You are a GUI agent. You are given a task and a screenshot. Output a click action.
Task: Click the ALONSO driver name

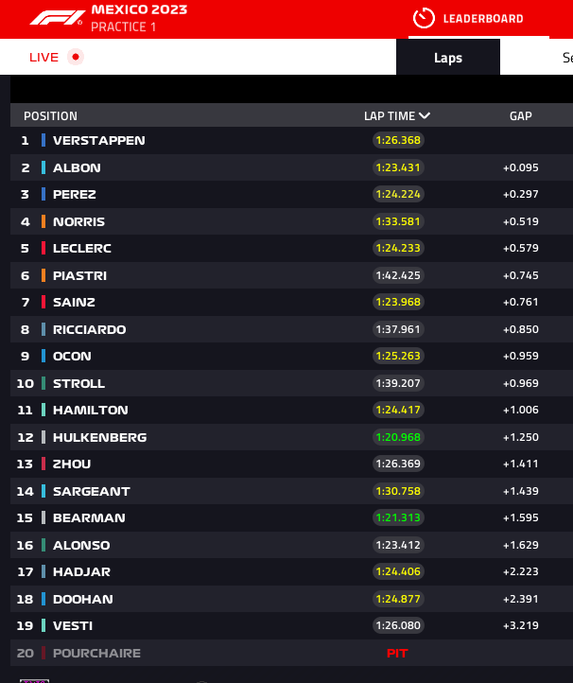(81, 545)
